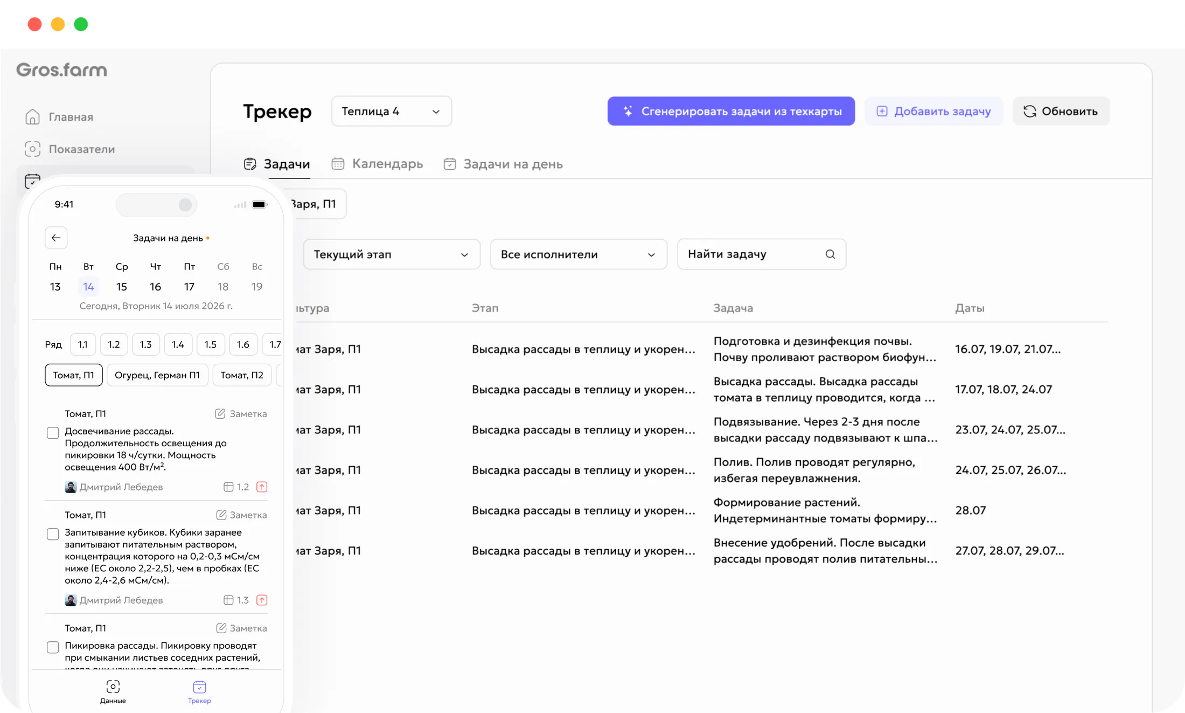This screenshot has height=713, width=1185.
Task: Select the Томат, П1 culture chip
Action: (73, 375)
